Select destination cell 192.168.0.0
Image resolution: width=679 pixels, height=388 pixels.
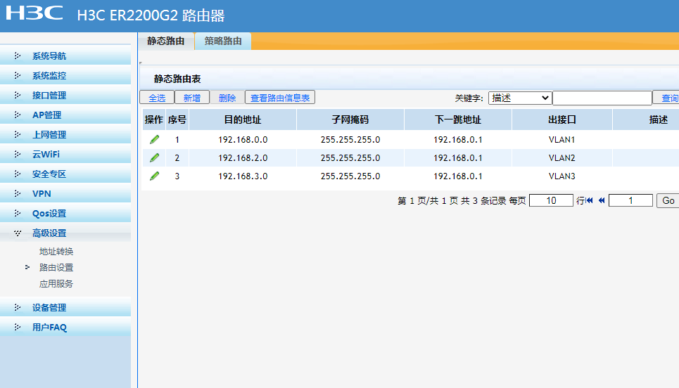(243, 140)
